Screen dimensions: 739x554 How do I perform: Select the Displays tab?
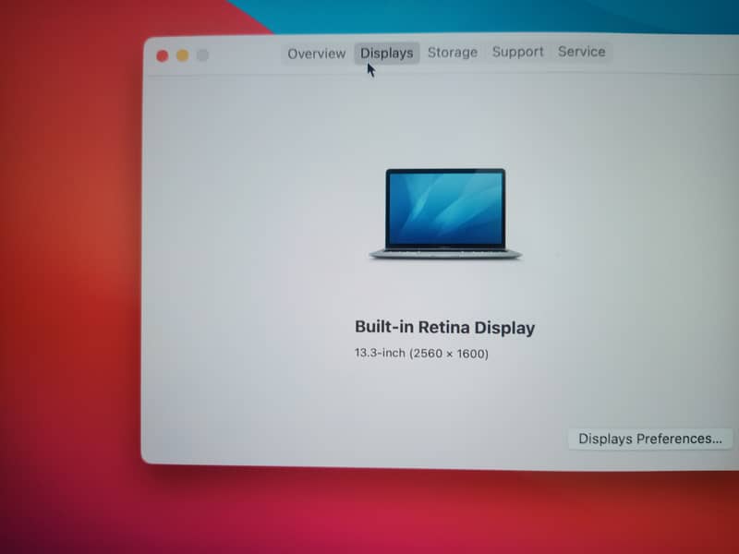click(386, 53)
